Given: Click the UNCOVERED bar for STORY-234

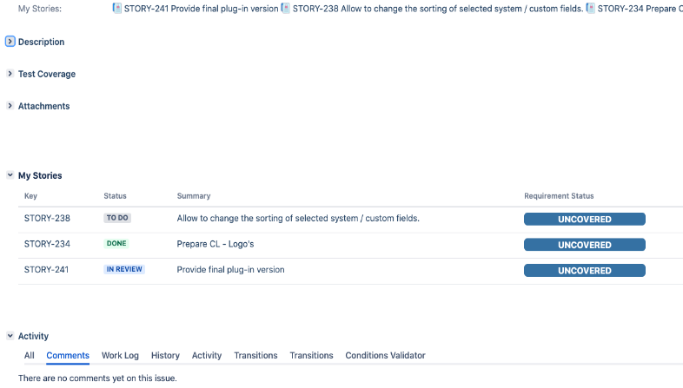Looking at the screenshot, I should (584, 245).
